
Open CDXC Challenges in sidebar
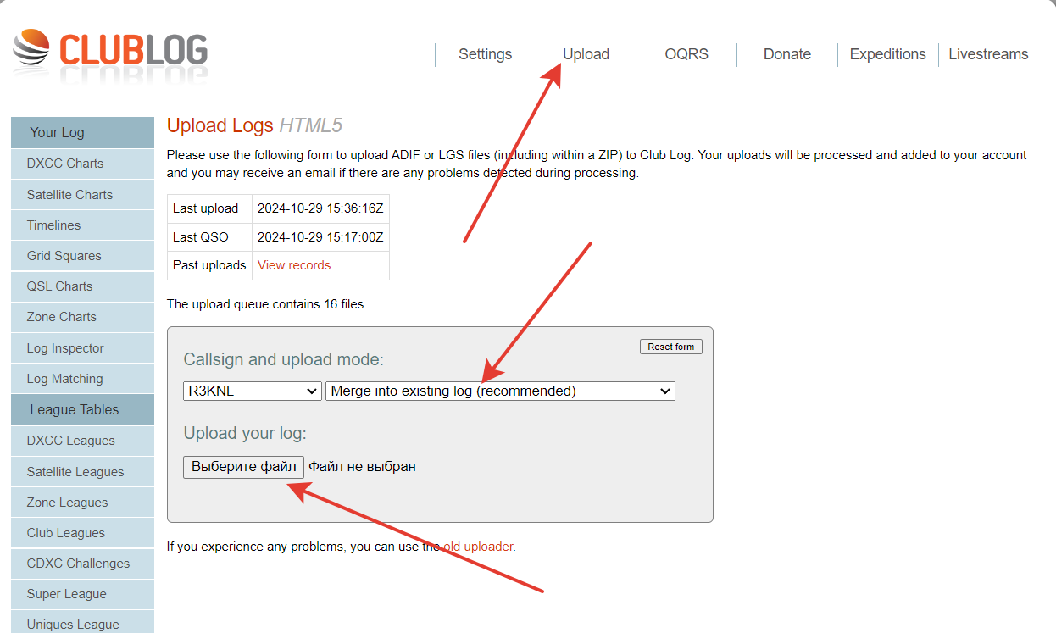point(82,564)
